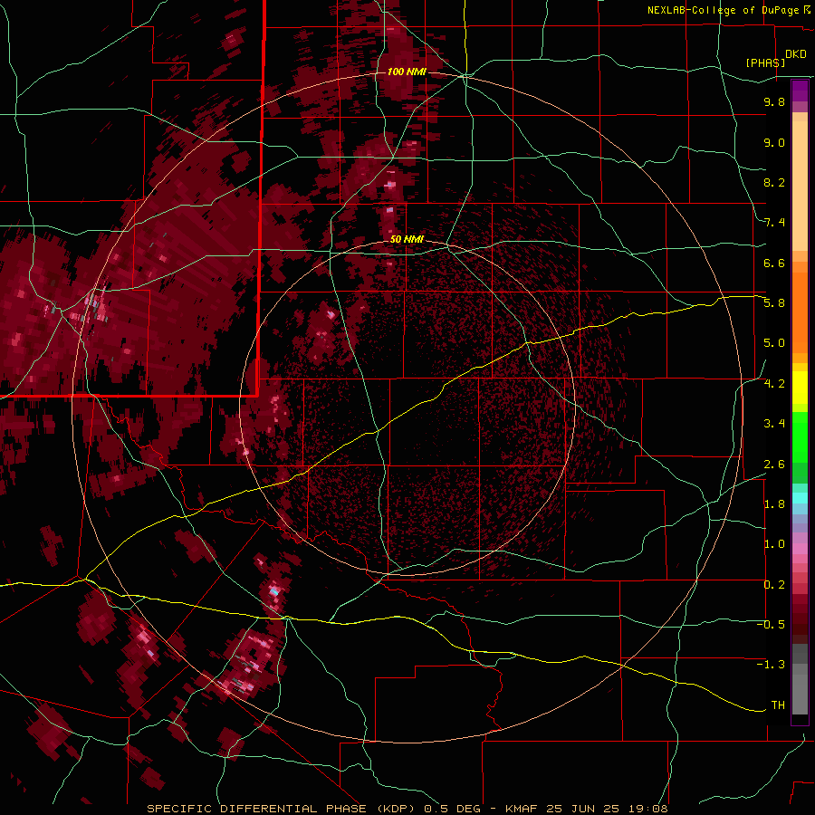The height and width of the screenshot is (815, 815).
Task: Click the 2.6 value on the legend
Action: click(774, 465)
